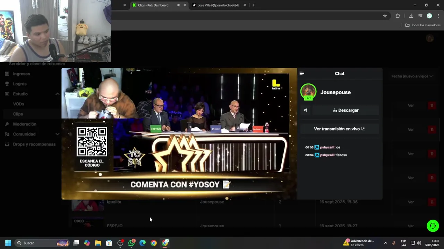Click the moderator badge on the 'faltoso' message
This screenshot has height=249, width=444.
[316, 155]
